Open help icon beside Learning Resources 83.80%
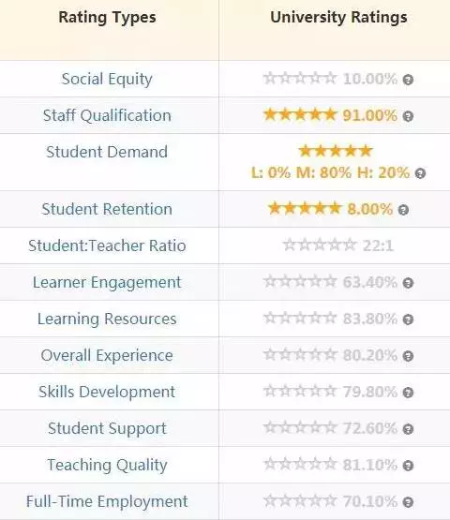Screen dimensions: 450x520 pos(408,319)
